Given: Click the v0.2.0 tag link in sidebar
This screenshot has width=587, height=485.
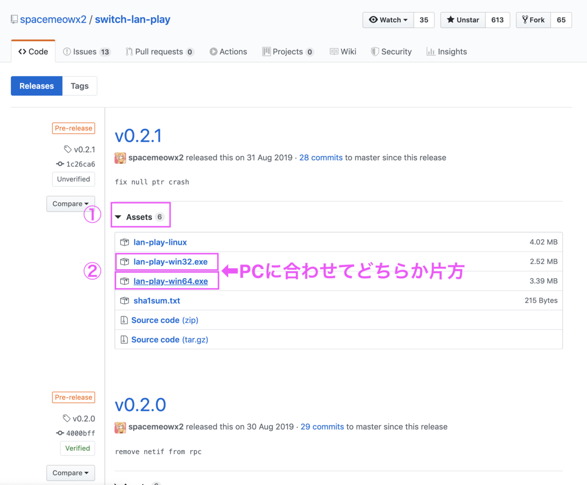Looking at the screenshot, I should 79,419.
